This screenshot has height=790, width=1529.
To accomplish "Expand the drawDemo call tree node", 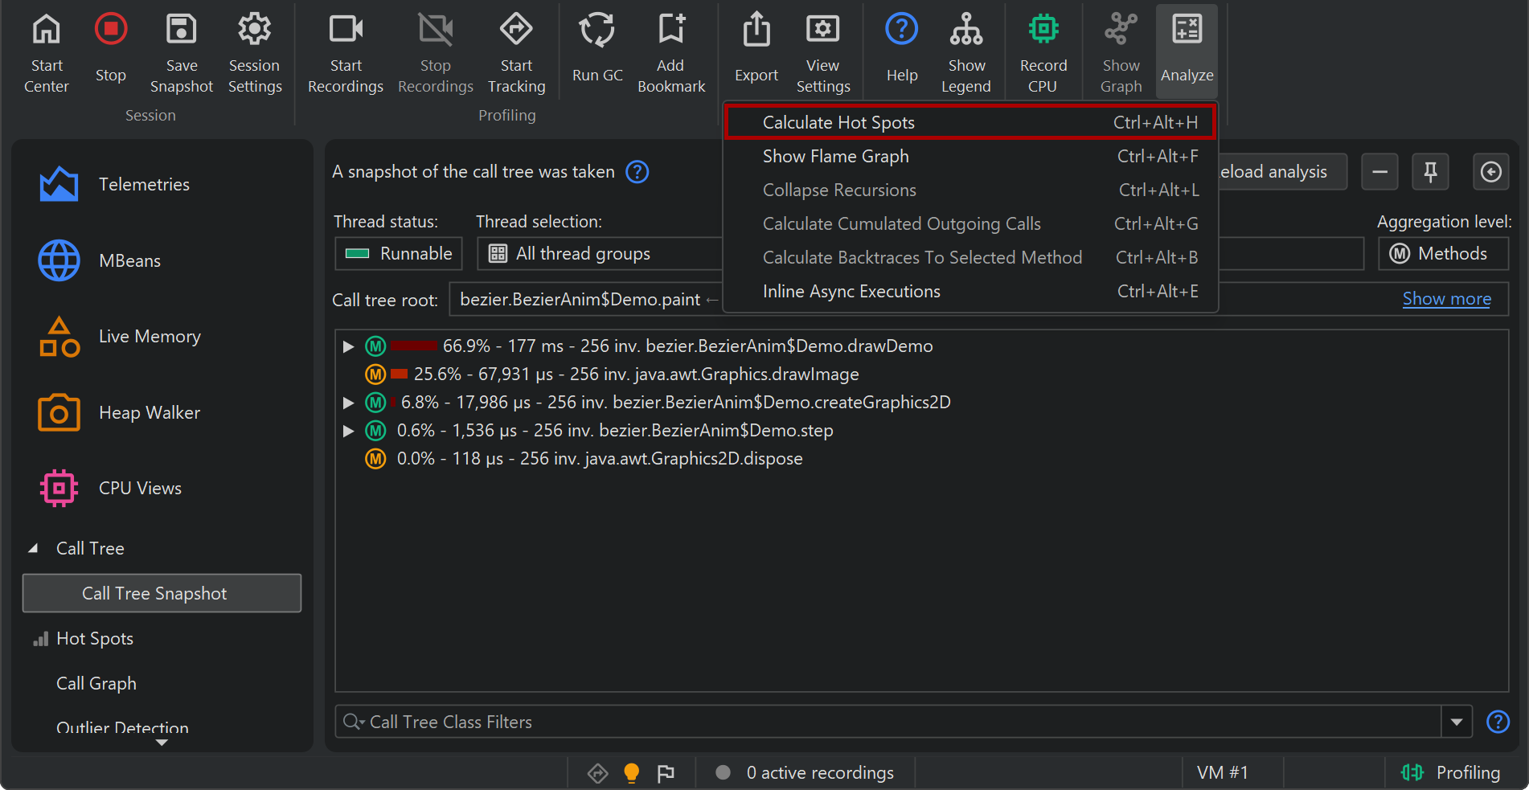I will click(x=348, y=346).
